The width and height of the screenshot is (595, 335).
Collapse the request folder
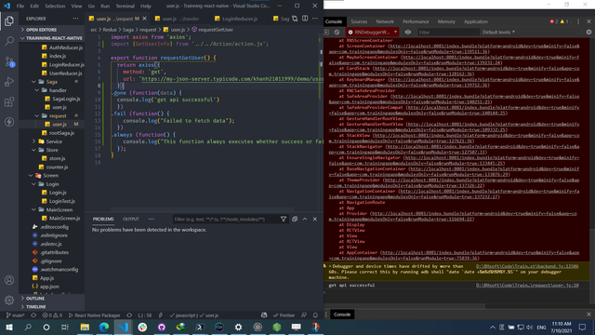58,115
